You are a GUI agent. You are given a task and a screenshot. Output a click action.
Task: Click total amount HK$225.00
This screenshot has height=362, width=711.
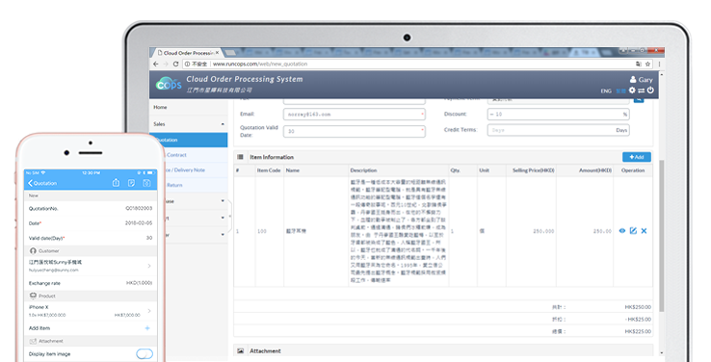(638, 331)
